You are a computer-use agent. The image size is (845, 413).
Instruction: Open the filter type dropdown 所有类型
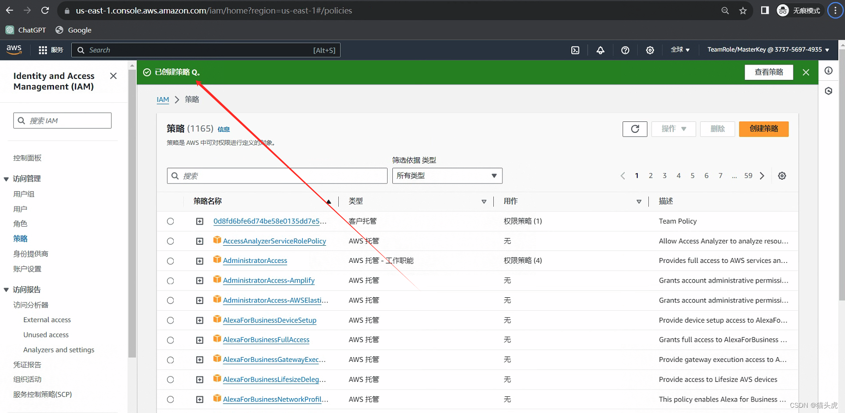[447, 176]
